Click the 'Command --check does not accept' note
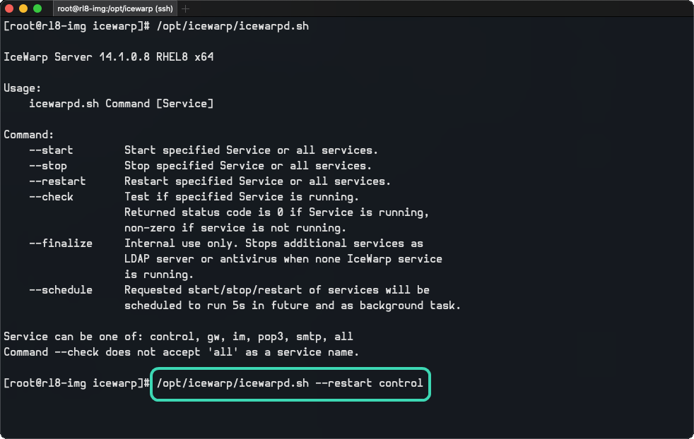The height and width of the screenshot is (439, 694). click(x=182, y=352)
